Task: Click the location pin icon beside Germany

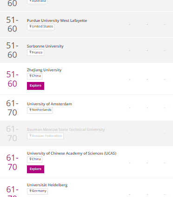Action: click(x=30, y=191)
